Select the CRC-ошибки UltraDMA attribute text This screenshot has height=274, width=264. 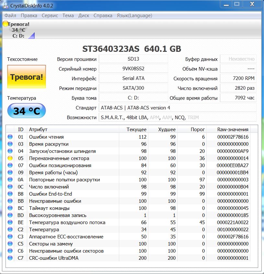(54, 258)
